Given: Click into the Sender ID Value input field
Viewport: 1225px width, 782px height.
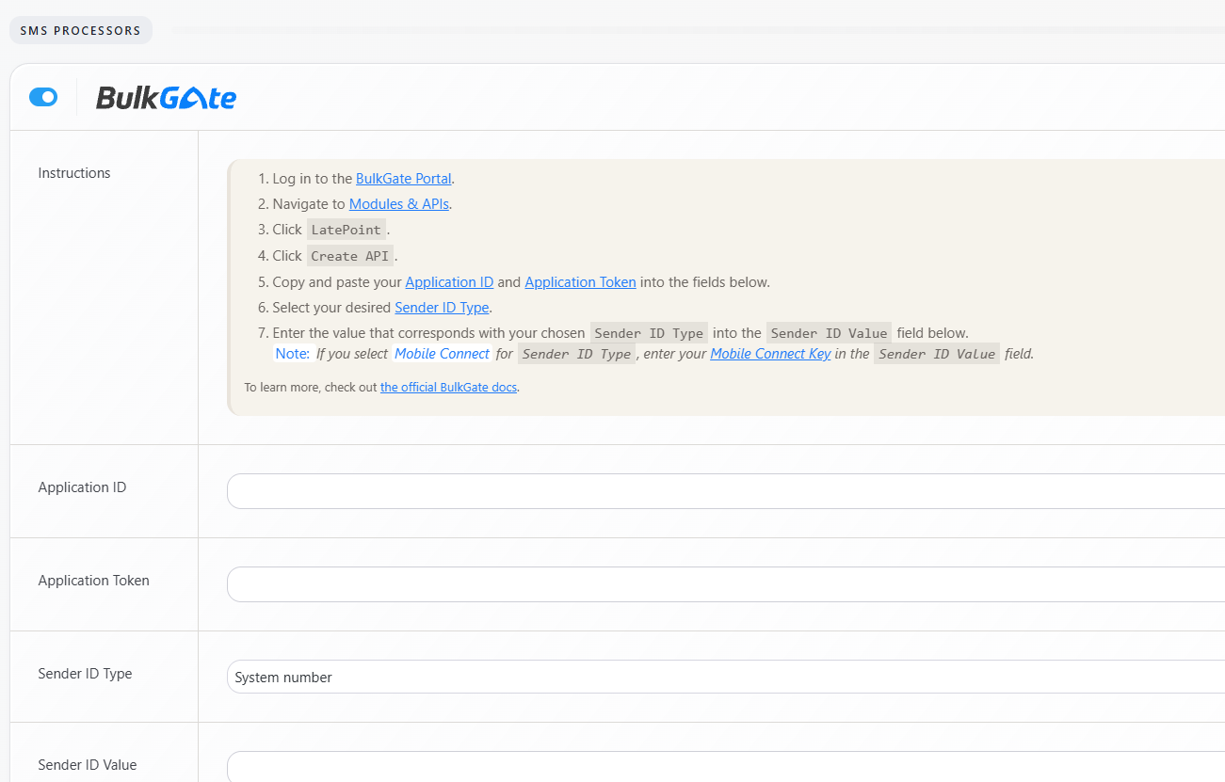Looking at the screenshot, I should [x=725, y=767].
